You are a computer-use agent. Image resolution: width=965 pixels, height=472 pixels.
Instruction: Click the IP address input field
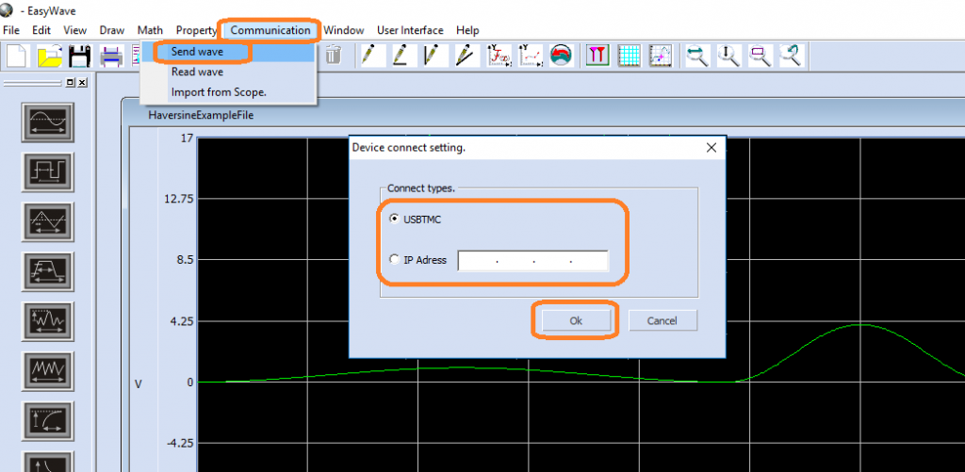coord(532,261)
